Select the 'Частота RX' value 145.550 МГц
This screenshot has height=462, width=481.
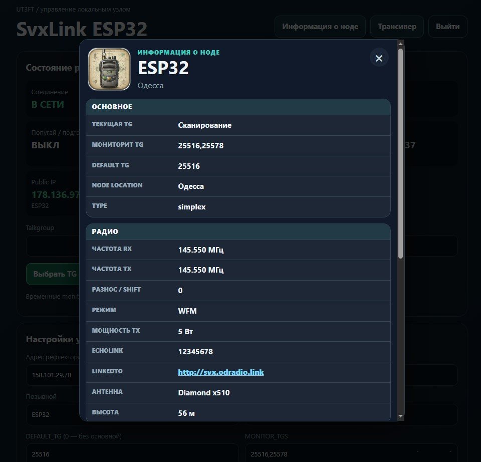pos(200,250)
